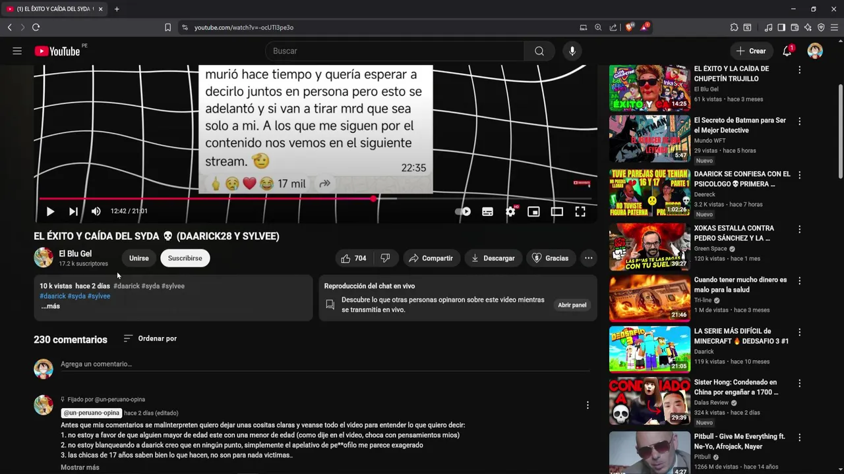
Task: Open El Secreto de Batman video title
Action: tap(740, 126)
